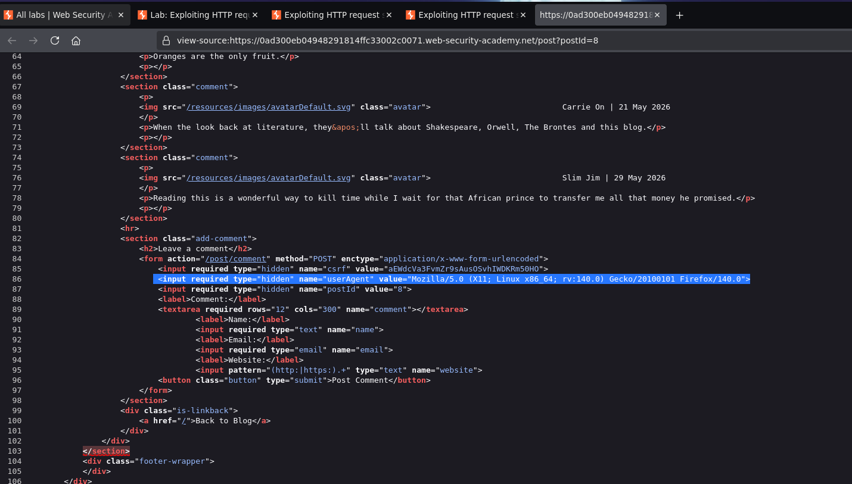The height and width of the screenshot is (484, 852).
Task: Click the <hr> tag on line 81
Action: coord(130,229)
